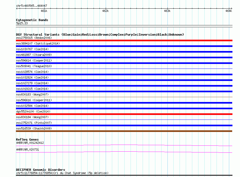Click the nsv1030767 (Coe2014) variant label
Screen dimensions: 240x177
click(32, 49)
